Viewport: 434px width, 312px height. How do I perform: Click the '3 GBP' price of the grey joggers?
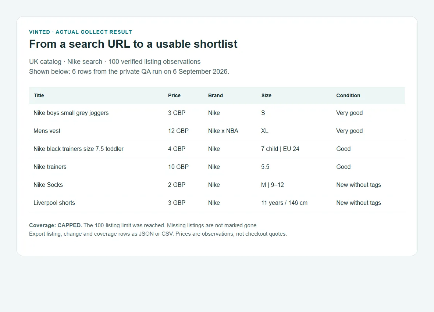click(177, 113)
